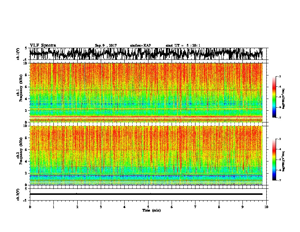Click time axis tick label "3"
Screen dimensions: 300x232
(x=101, y=207)
